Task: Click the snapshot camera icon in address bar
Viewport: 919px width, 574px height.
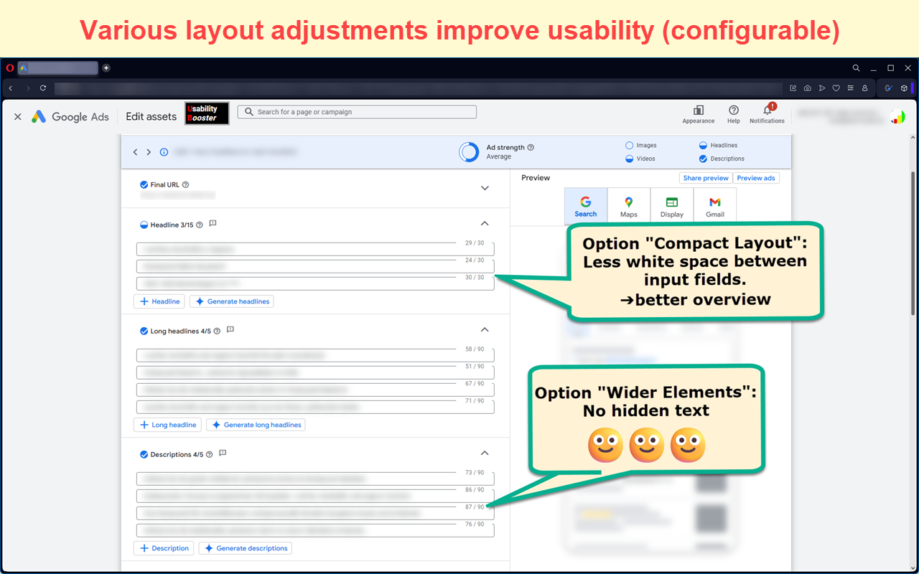Action: [808, 88]
